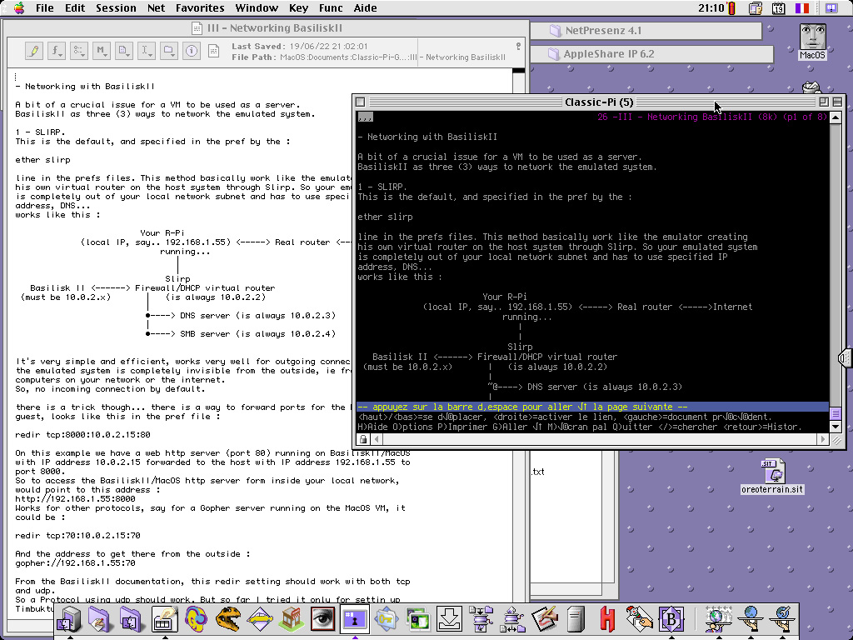This screenshot has width=853, height=640.
Task: Open the functions popup (f) in toolbar
Action: point(57,51)
